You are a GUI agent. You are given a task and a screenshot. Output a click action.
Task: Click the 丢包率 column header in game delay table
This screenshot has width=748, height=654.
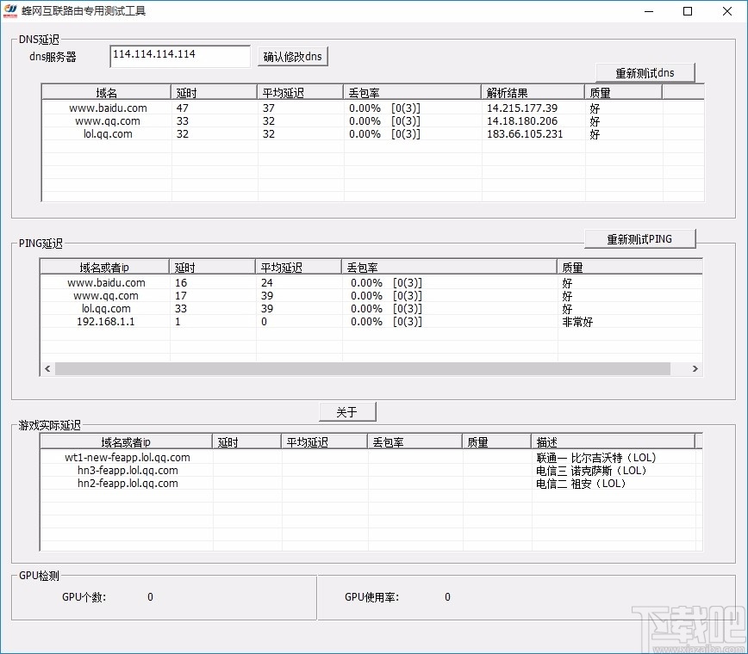point(414,441)
